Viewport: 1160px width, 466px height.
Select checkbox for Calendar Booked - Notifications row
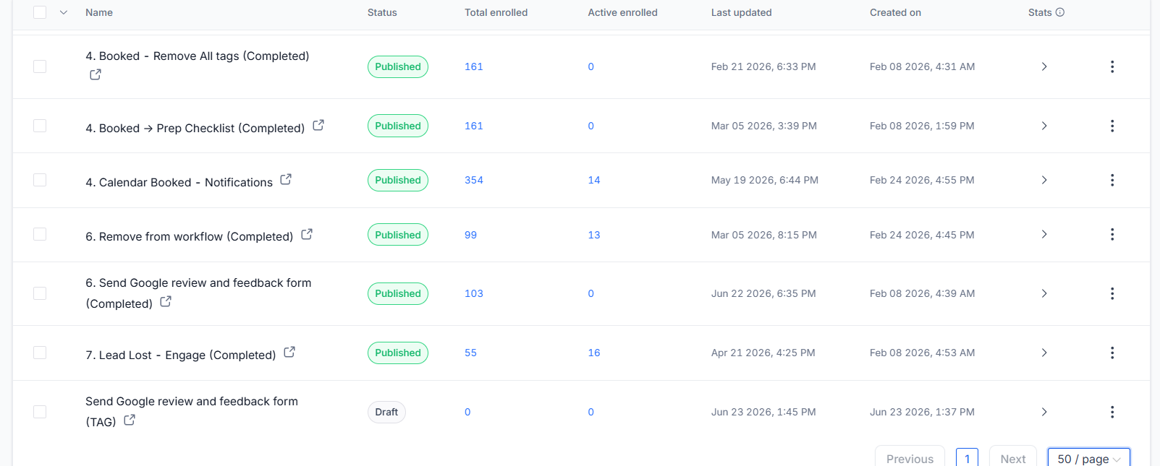[x=40, y=180]
